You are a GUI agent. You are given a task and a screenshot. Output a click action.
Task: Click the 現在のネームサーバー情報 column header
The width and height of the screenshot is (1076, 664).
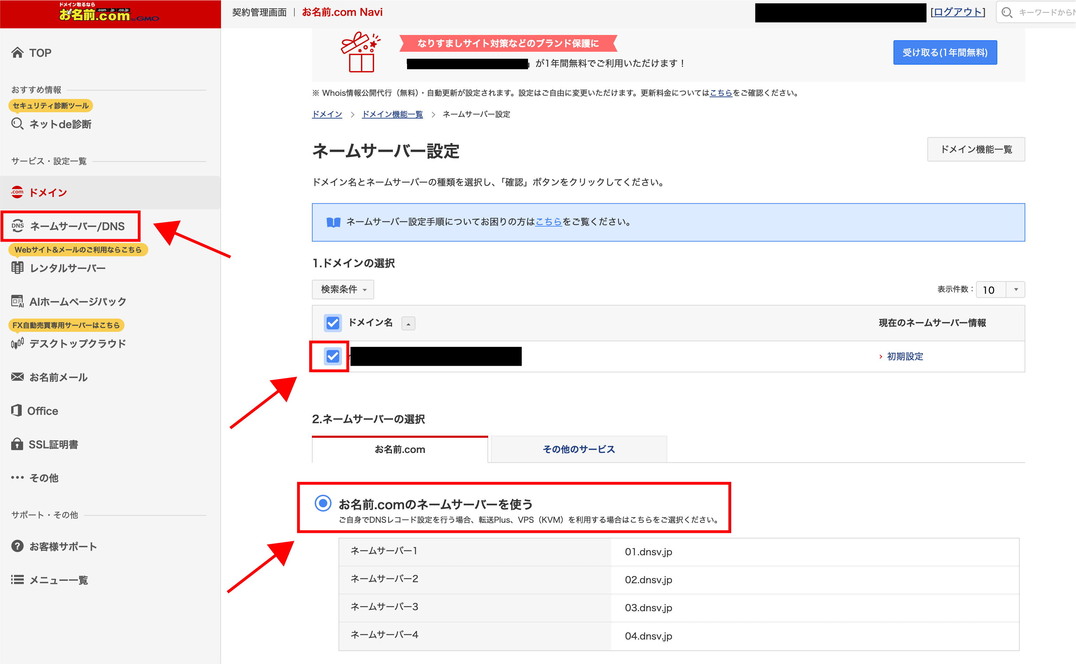(x=932, y=323)
